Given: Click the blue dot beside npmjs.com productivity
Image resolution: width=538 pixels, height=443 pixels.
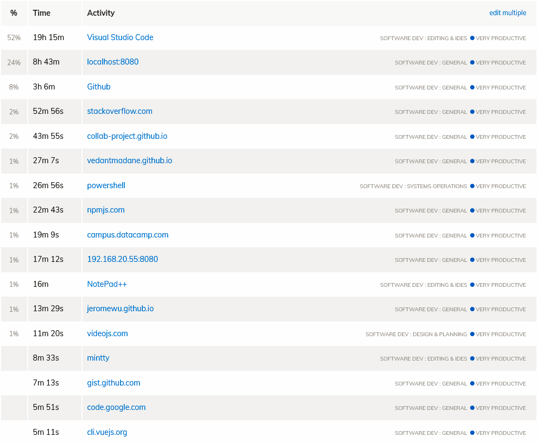Looking at the screenshot, I should click(472, 210).
